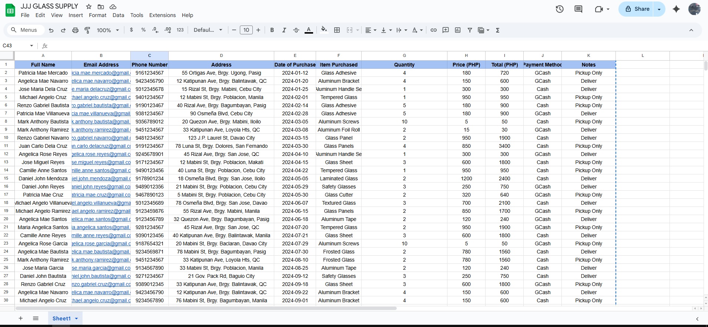Open the Insert menu

pos(76,15)
